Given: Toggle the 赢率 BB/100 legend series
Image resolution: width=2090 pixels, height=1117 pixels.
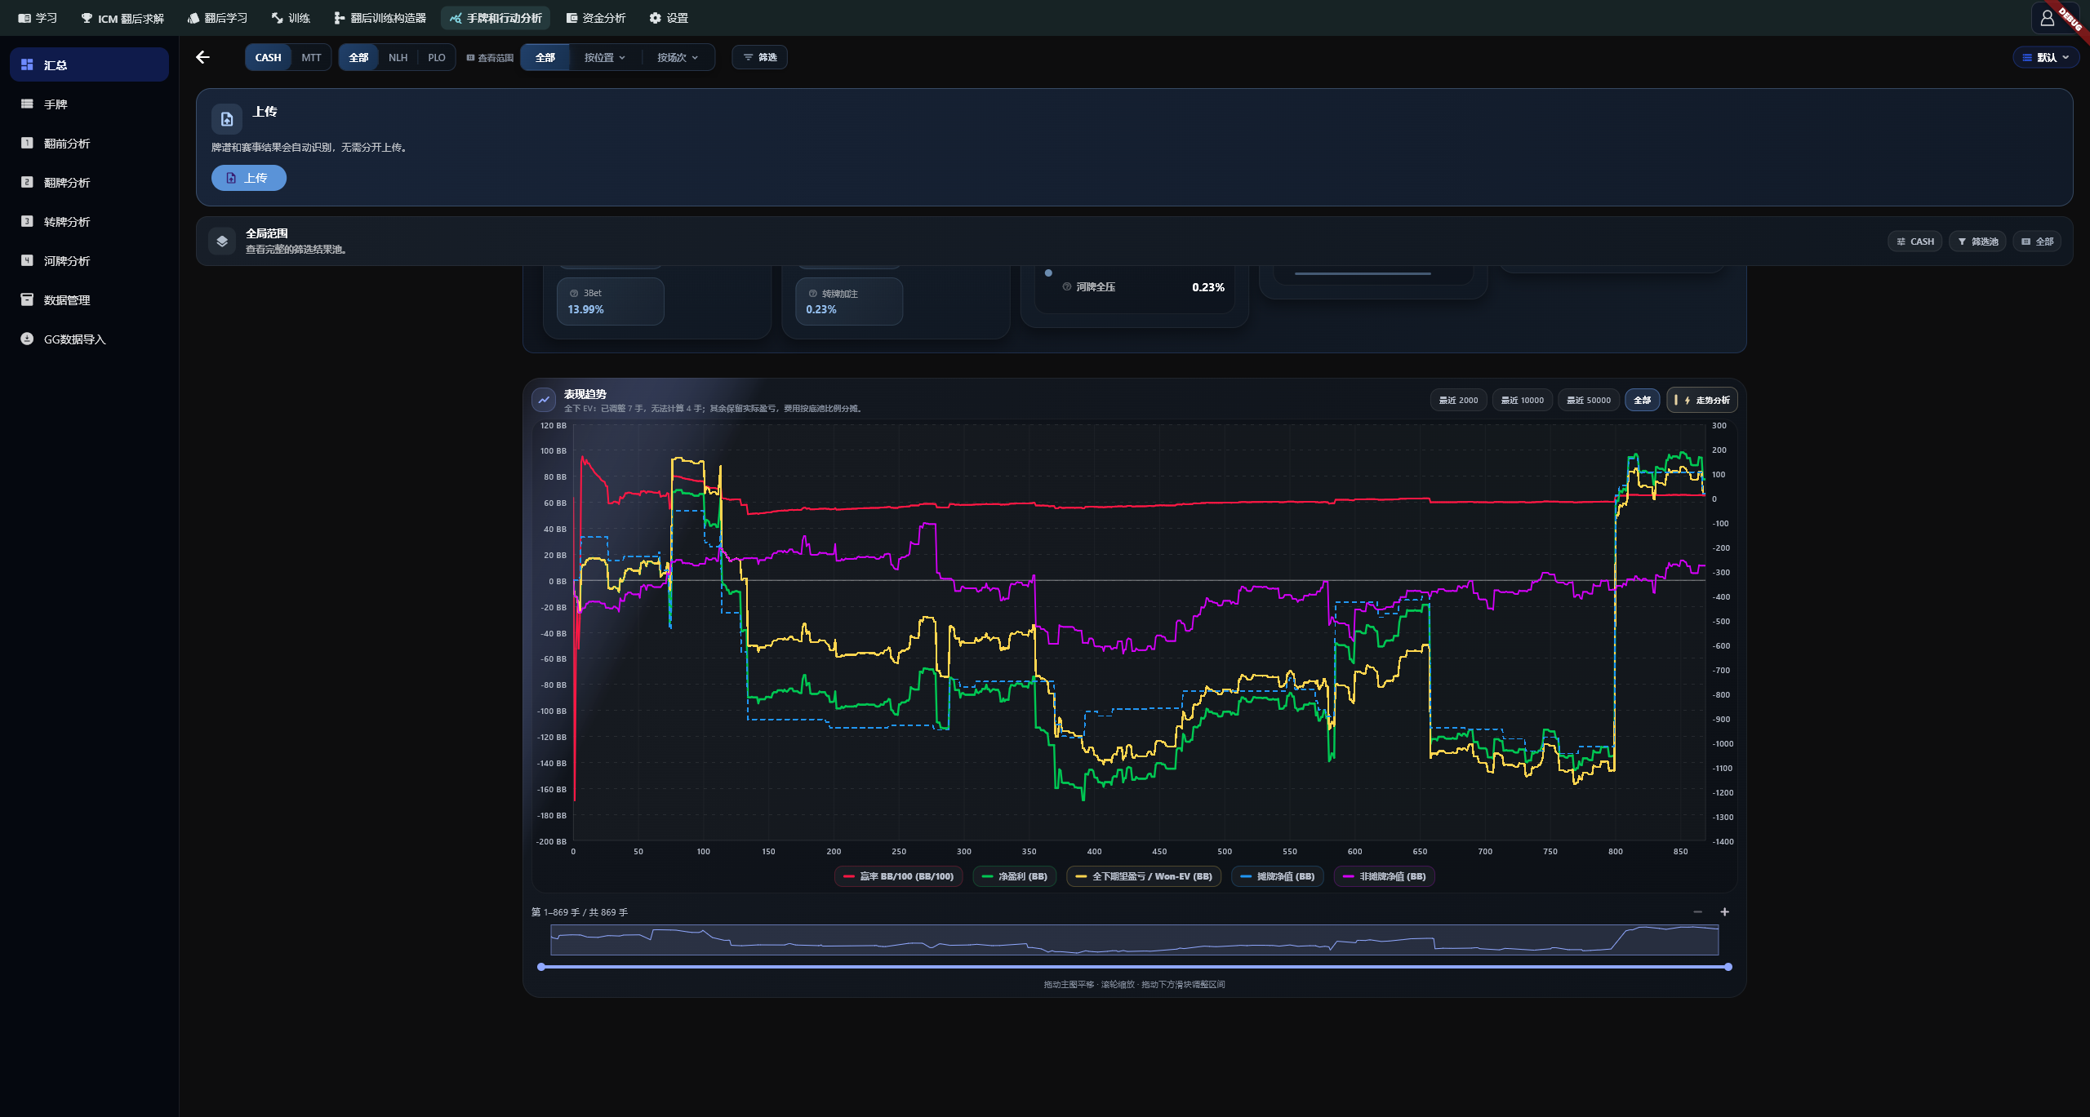Looking at the screenshot, I should 898,876.
